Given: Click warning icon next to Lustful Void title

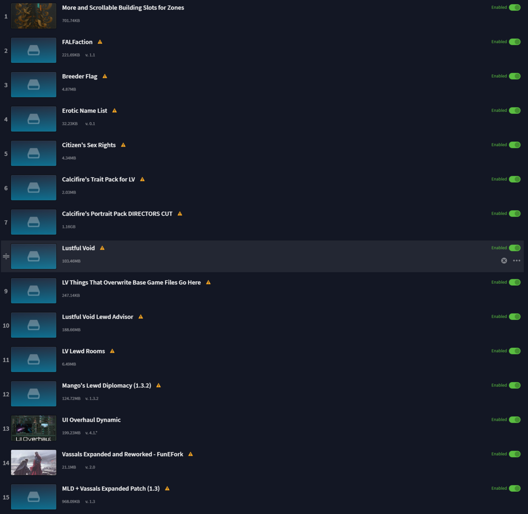Looking at the screenshot, I should (102, 248).
